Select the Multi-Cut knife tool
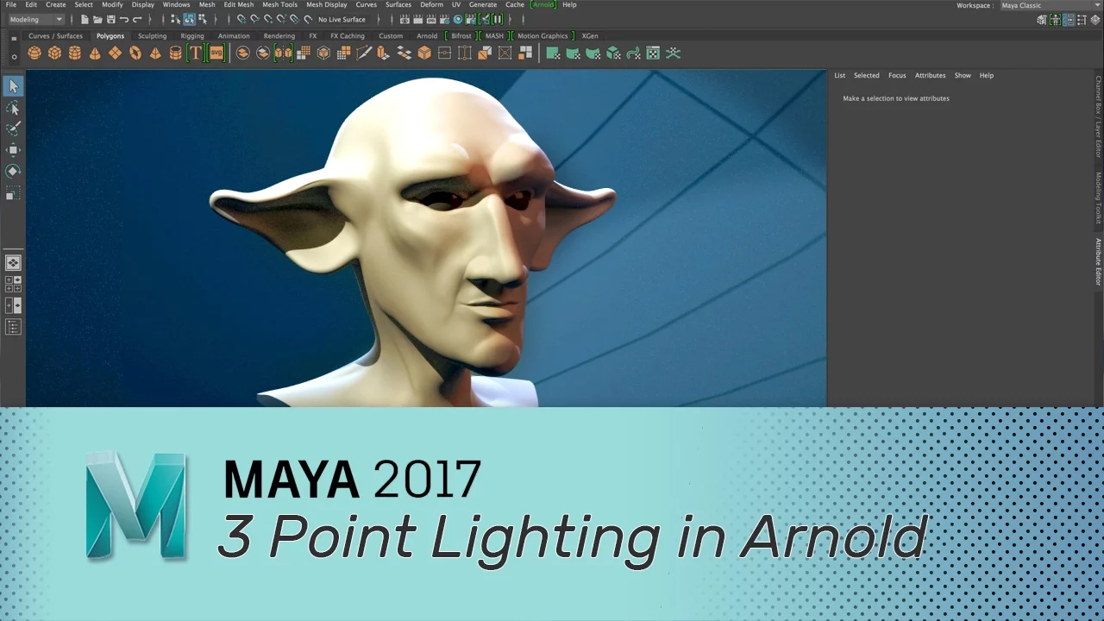 [x=364, y=53]
